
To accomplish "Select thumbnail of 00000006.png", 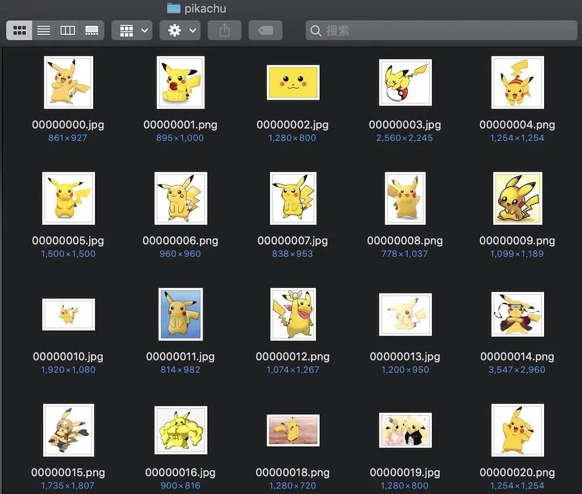I will point(181,198).
